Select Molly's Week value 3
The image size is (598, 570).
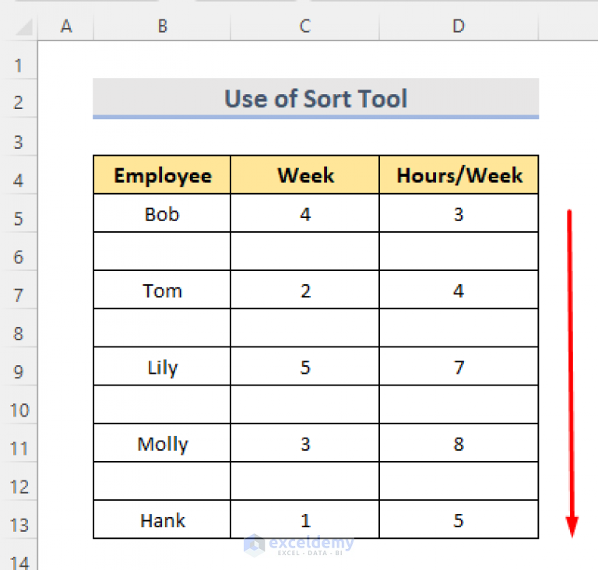click(x=305, y=443)
